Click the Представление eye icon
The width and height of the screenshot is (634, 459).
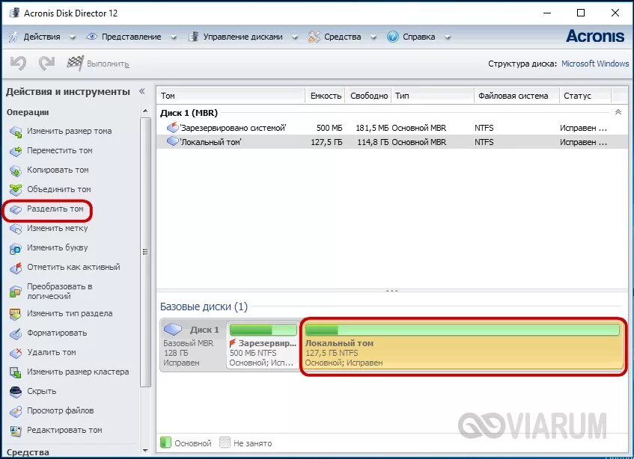92,37
